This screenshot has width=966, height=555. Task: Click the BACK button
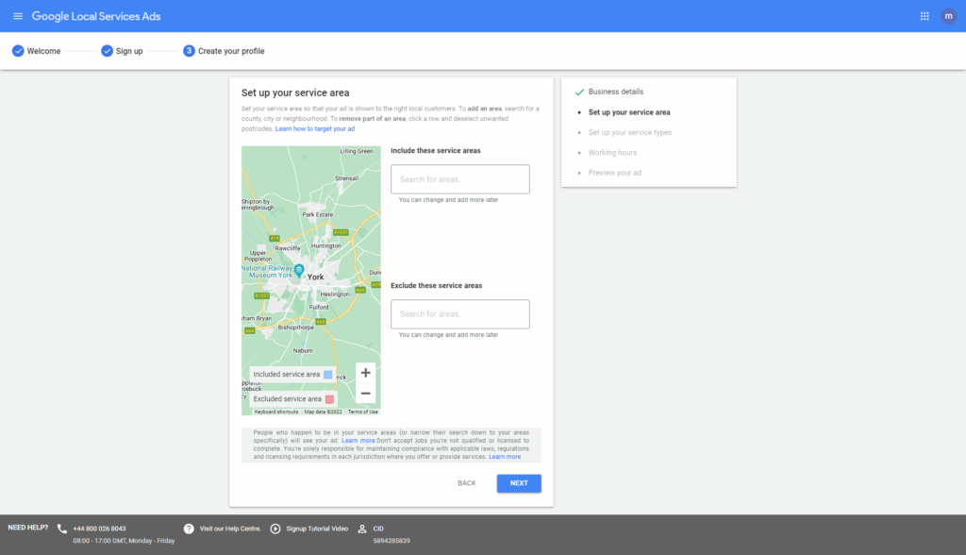pos(467,482)
